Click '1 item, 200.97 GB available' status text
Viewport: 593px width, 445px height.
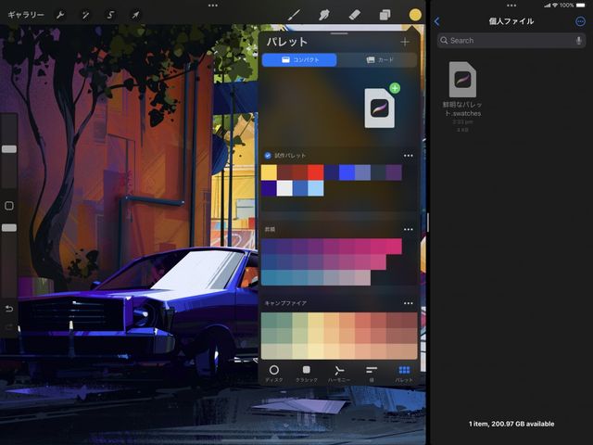(511, 424)
